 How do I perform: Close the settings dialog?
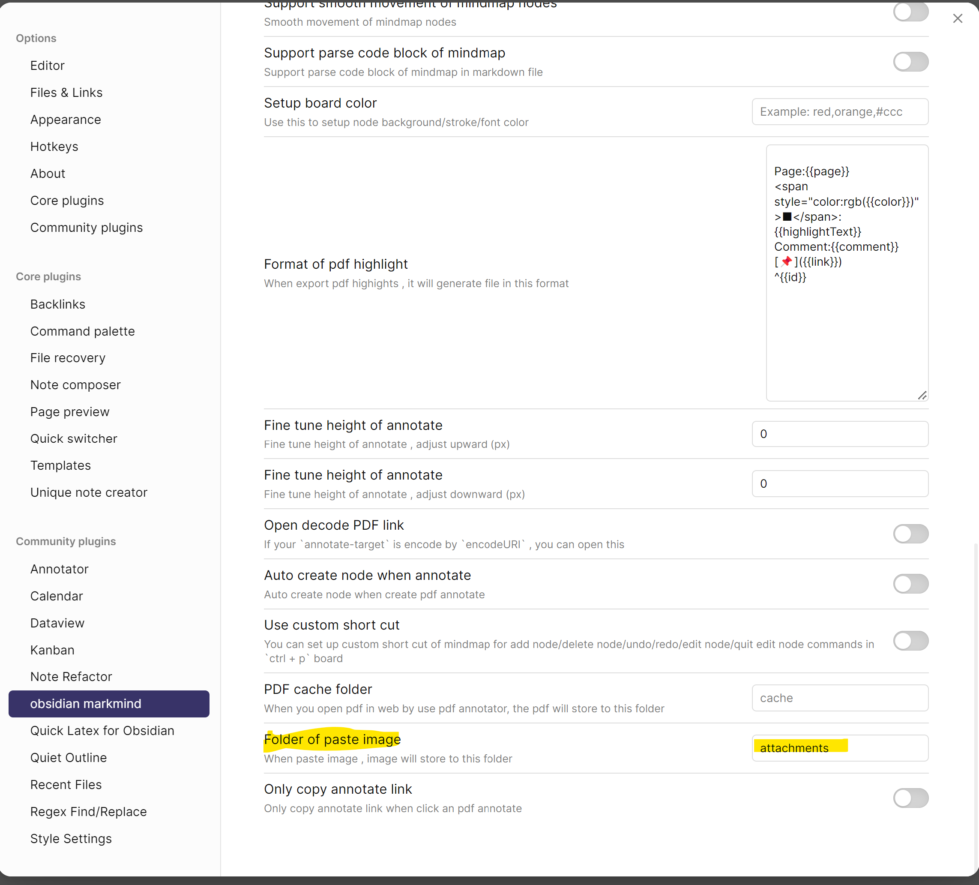pos(958,18)
